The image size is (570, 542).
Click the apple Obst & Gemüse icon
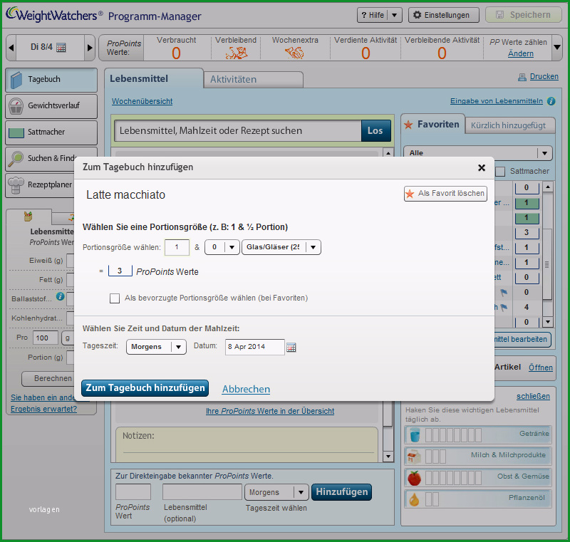tap(414, 478)
